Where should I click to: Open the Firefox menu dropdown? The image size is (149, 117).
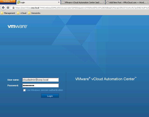pyautogui.click(x=8, y=1)
